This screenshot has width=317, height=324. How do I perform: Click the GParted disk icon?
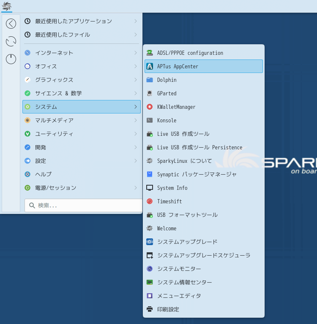(150, 93)
